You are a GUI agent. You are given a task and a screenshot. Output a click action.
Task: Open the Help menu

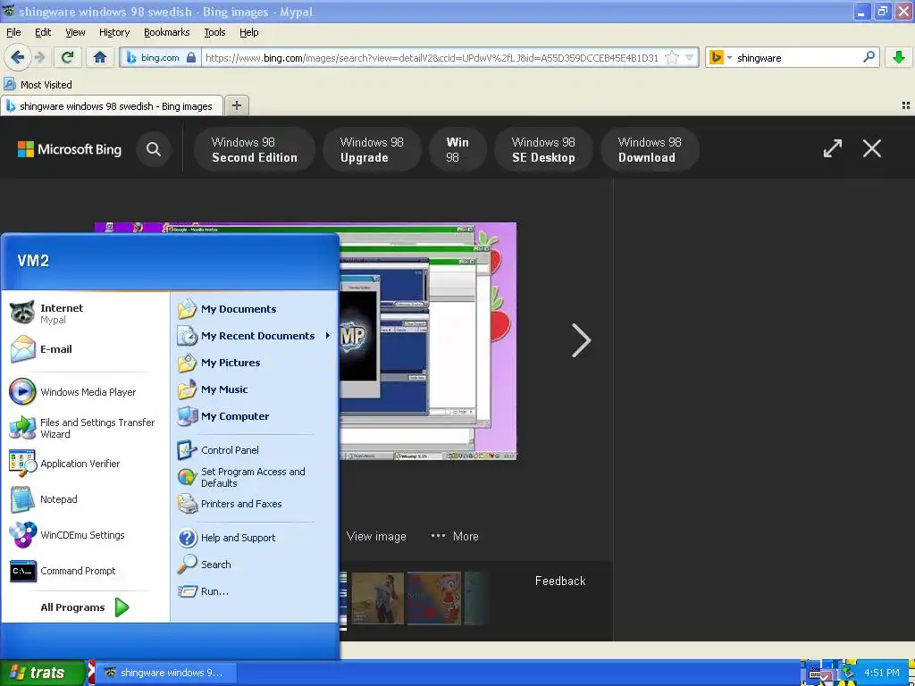(248, 32)
